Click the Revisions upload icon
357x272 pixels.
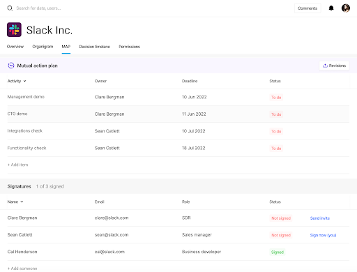point(325,66)
